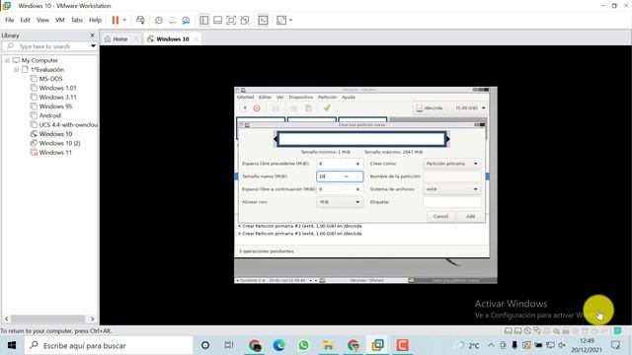Viewport: 632px width, 355px height.
Task: Open the Alinear con MiB dropdown
Action: point(340,202)
